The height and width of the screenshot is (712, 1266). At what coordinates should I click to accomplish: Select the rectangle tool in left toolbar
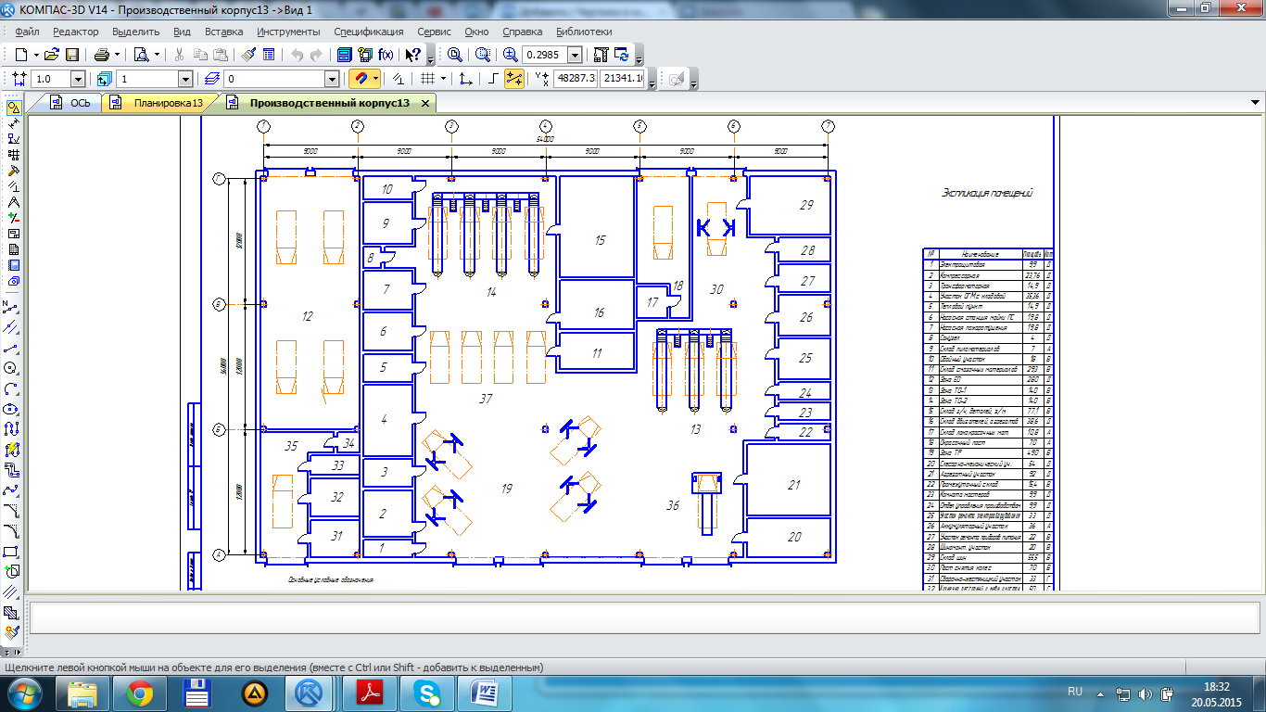tap(12, 552)
